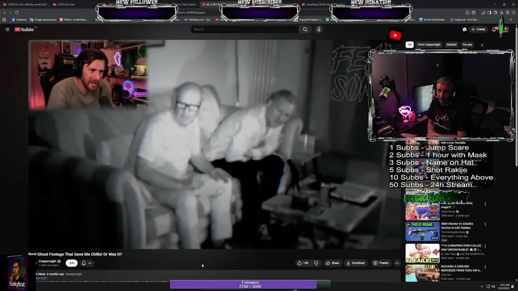
Task: Click the search magnifier button
Action: point(305,29)
